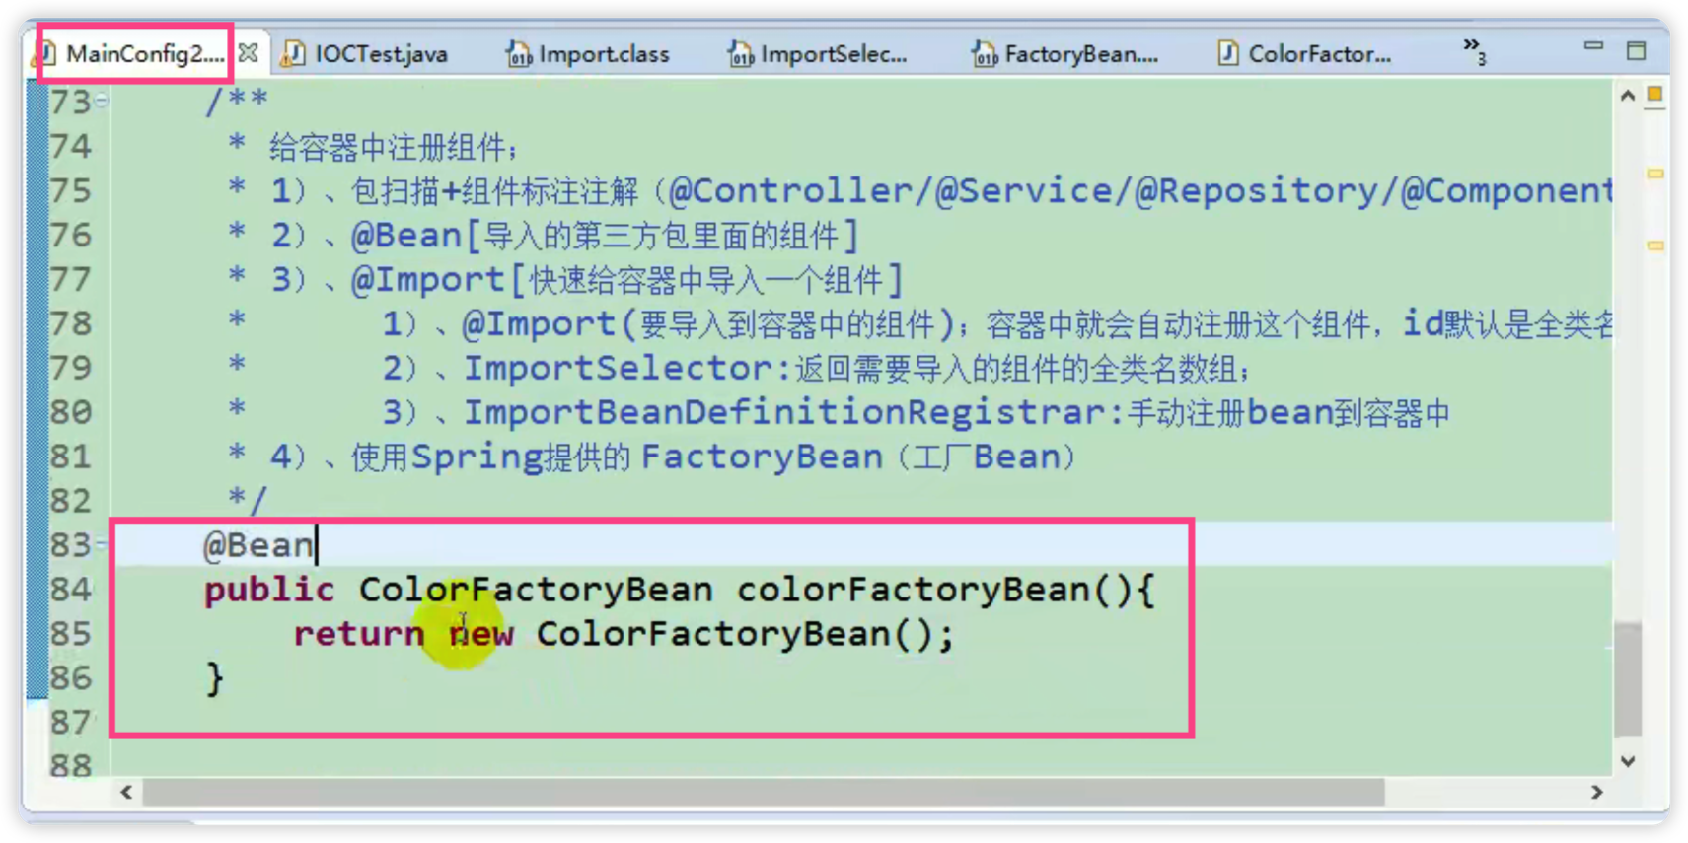Switch to the MainConfig2 editor tab
Screen dimensions: 1688x843
pyautogui.click(x=144, y=53)
